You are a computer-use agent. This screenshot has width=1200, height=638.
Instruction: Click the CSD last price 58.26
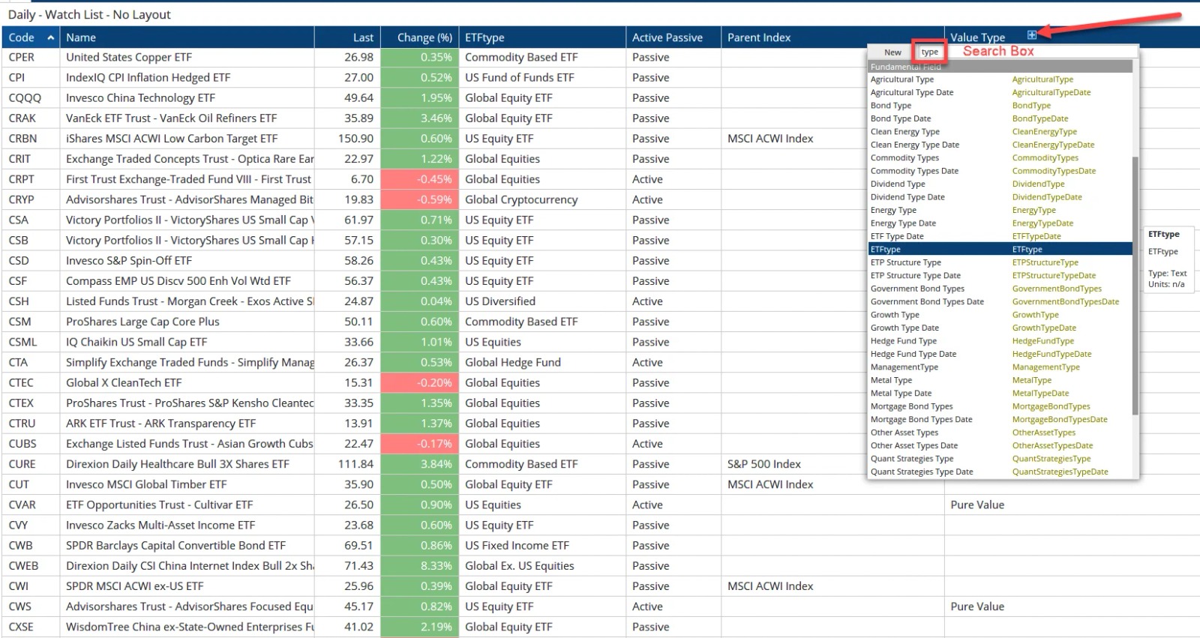click(347, 261)
